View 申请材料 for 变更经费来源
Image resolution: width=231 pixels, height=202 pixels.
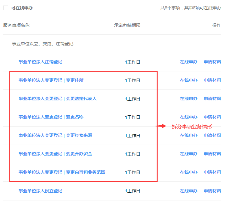[212, 135]
